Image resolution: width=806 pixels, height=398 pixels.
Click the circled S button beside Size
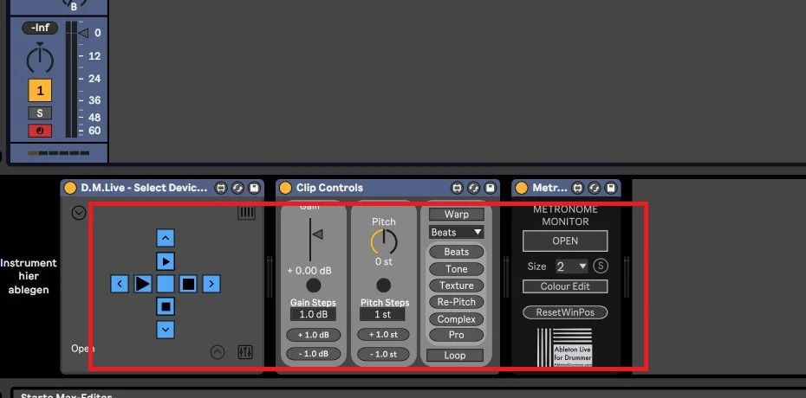[601, 266]
